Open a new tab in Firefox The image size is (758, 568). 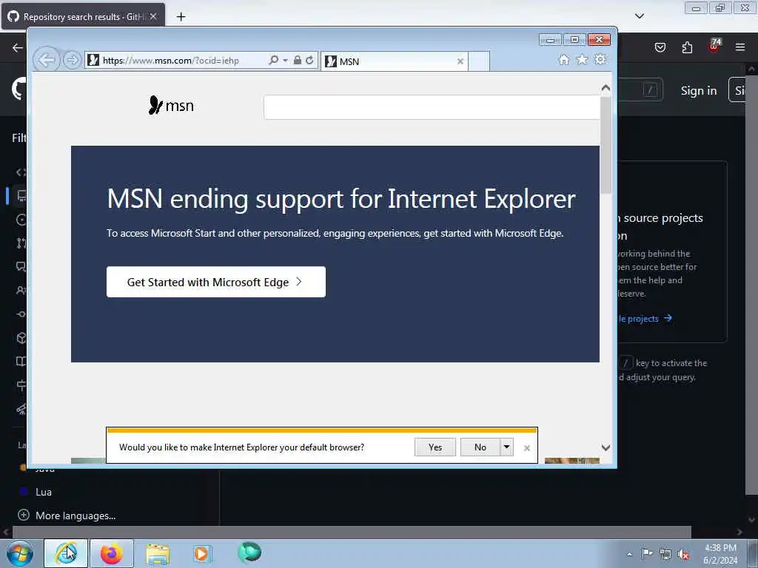click(x=181, y=17)
